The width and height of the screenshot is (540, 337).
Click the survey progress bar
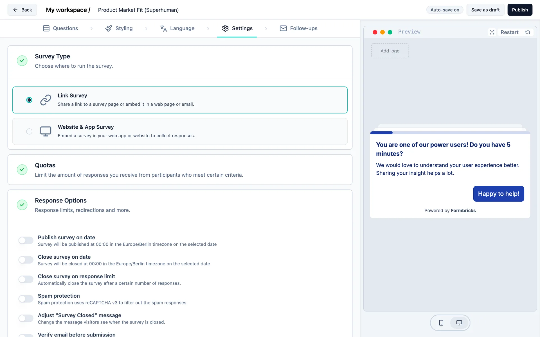click(450, 133)
